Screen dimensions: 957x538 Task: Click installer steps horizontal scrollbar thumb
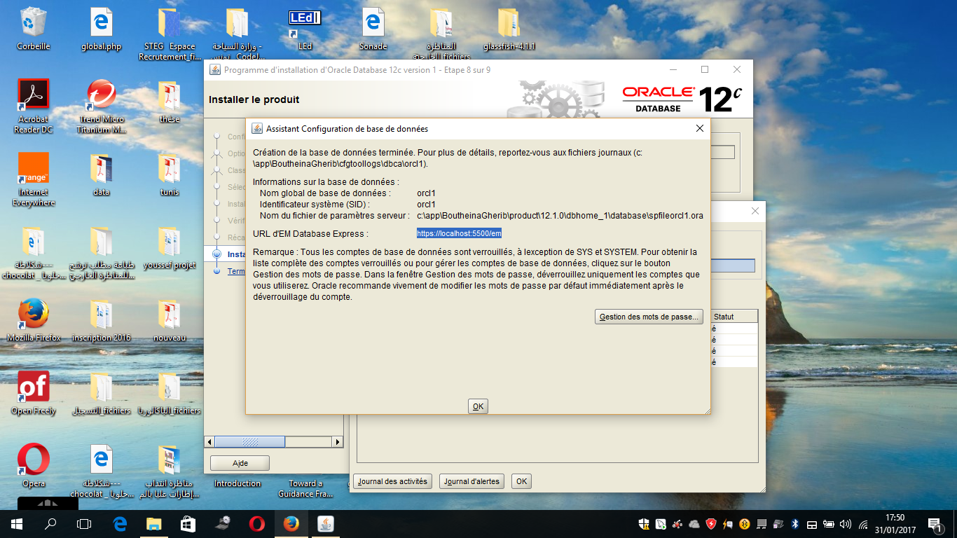(249, 442)
